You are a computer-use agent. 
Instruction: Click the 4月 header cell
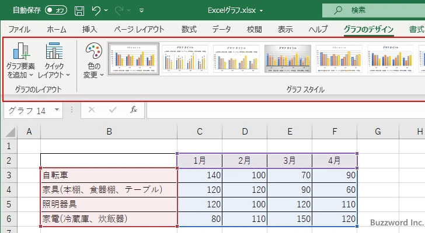(335, 161)
